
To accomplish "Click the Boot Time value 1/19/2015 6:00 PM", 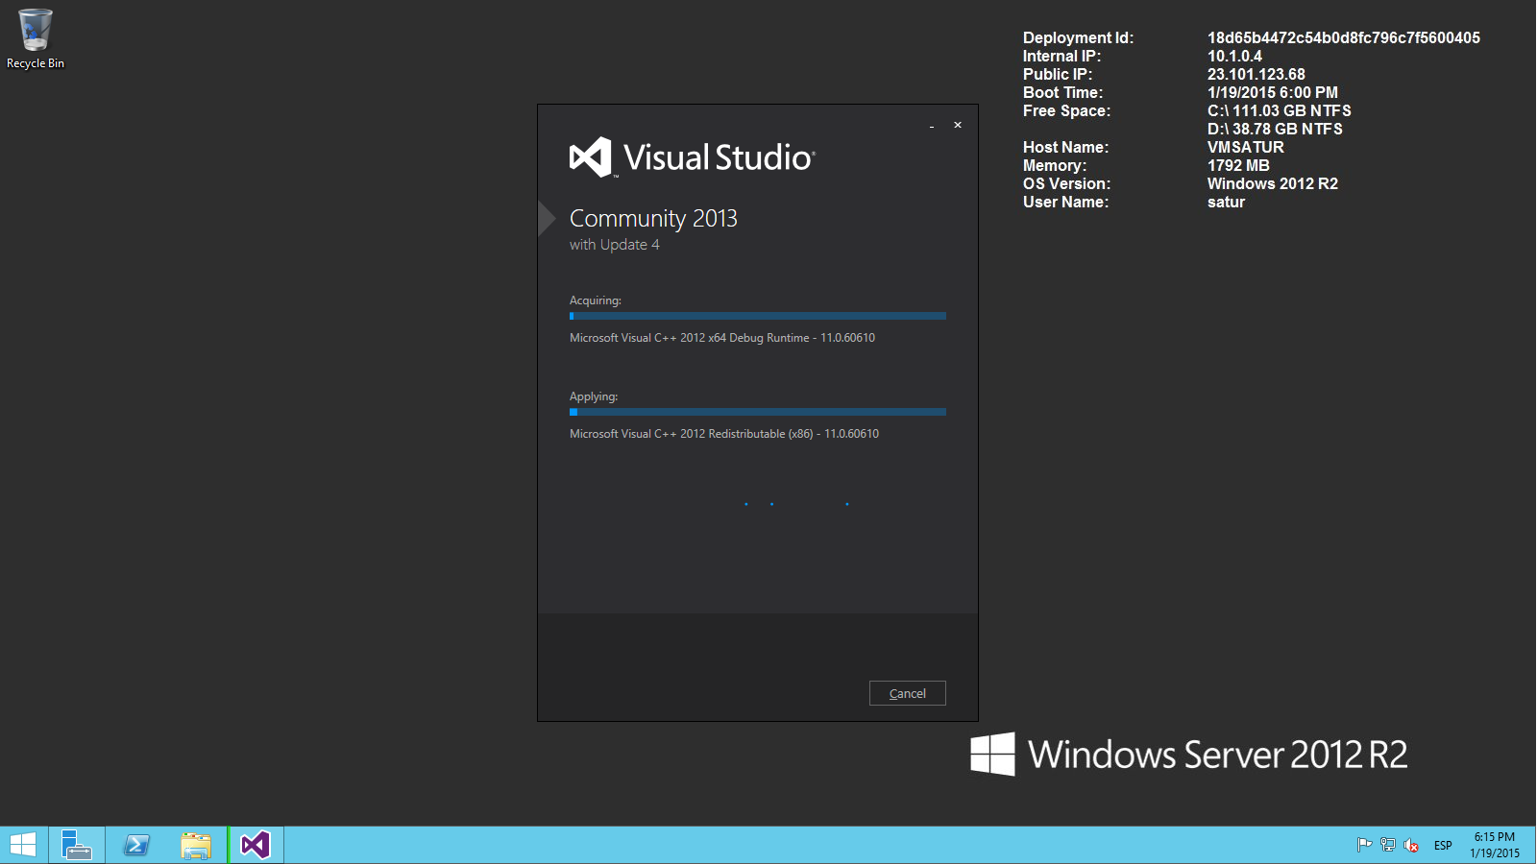I will point(1273,93).
